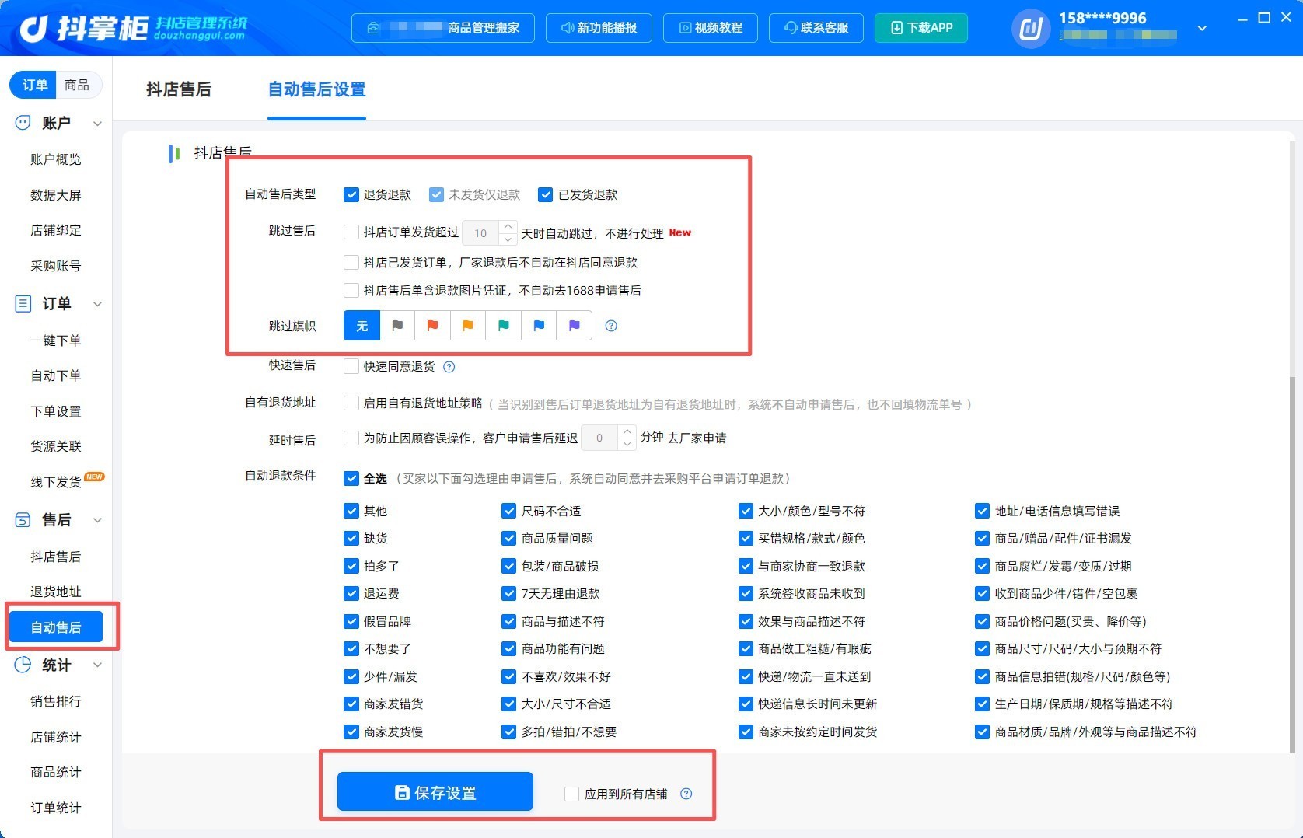The image size is (1303, 838).
Task: Collapse the 订单 sidebar section
Action: (97, 304)
